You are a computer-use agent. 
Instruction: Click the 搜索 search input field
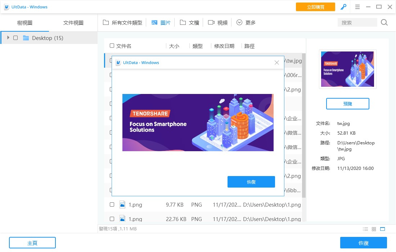[357, 22]
